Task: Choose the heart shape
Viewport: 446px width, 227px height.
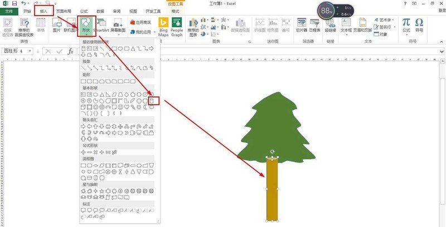Action: [127, 107]
